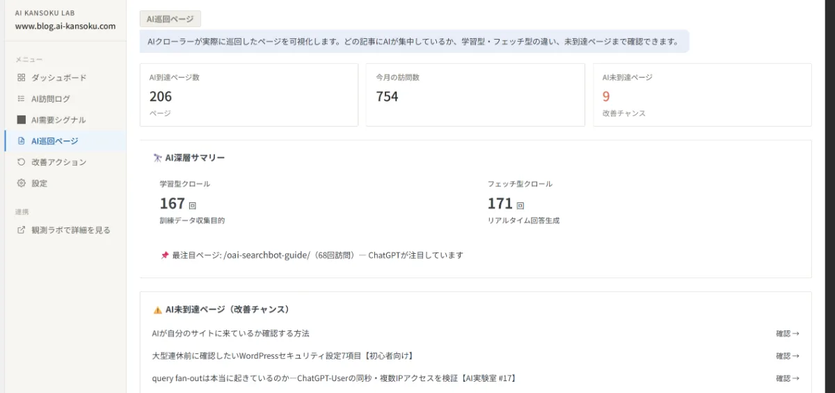The image size is (835, 393).
Task: Click the AI巡回ページ document icon
Action: coord(21,141)
